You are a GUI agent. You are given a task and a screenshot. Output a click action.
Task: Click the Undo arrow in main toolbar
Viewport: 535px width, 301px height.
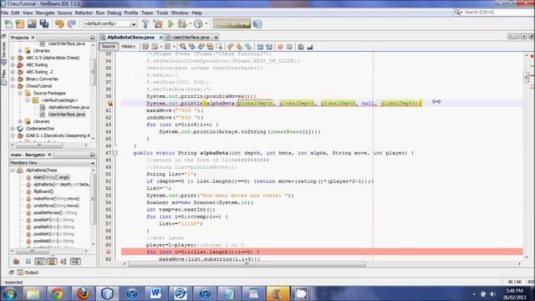tap(59, 24)
